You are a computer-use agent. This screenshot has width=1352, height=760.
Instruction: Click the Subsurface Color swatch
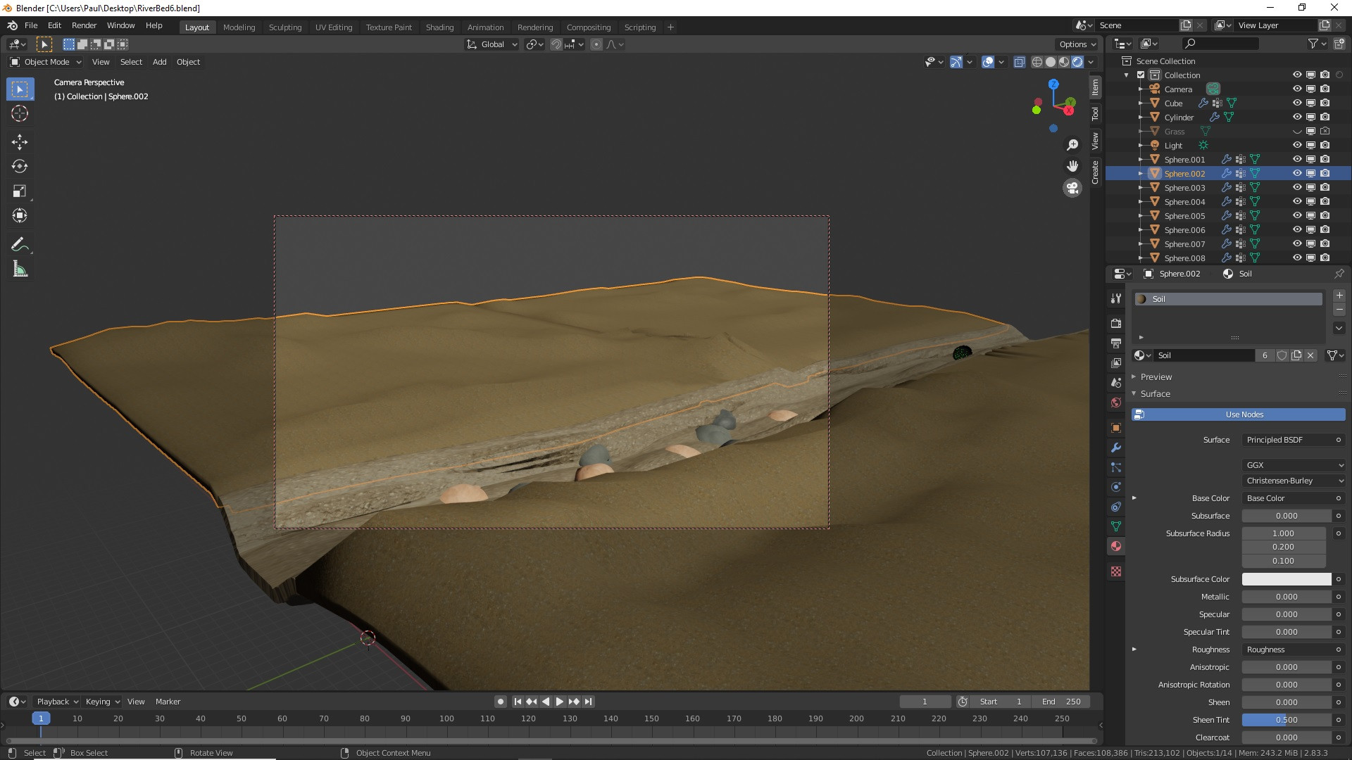(x=1287, y=579)
